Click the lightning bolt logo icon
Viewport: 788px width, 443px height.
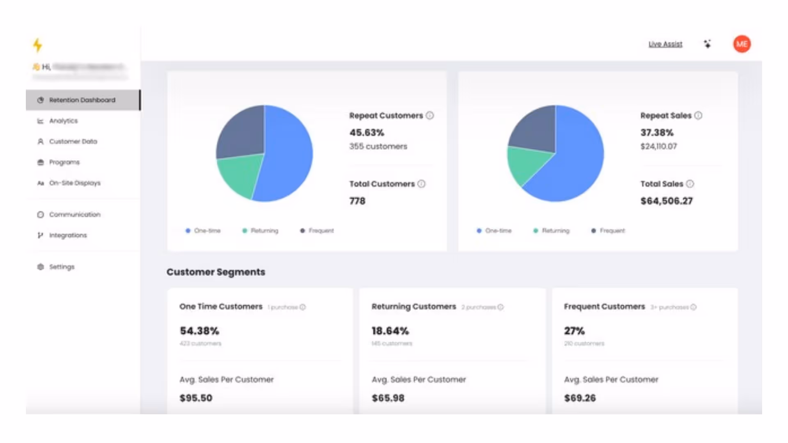tap(38, 45)
